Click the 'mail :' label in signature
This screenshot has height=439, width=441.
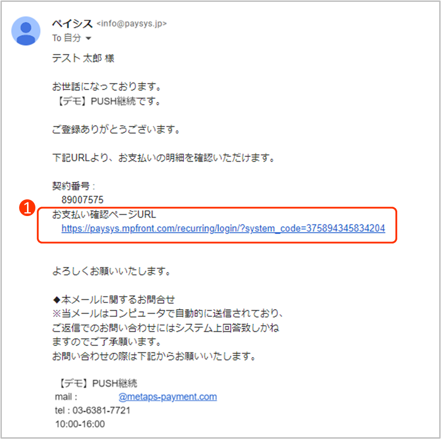click(x=66, y=397)
